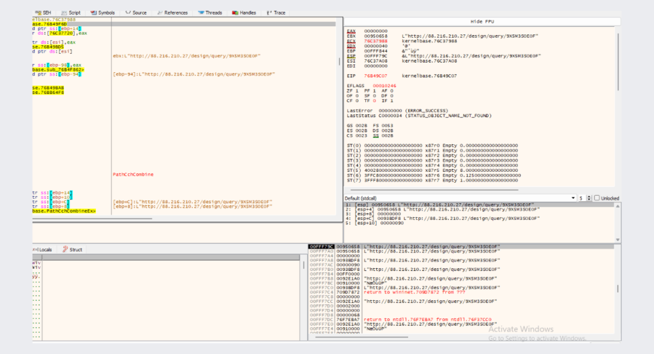Select stack row 00FFF7C4 return to wininet
This screenshot has height=354, width=654.
[x=461, y=292]
